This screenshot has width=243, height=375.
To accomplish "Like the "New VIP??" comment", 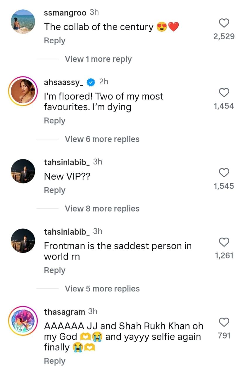I will (224, 173).
